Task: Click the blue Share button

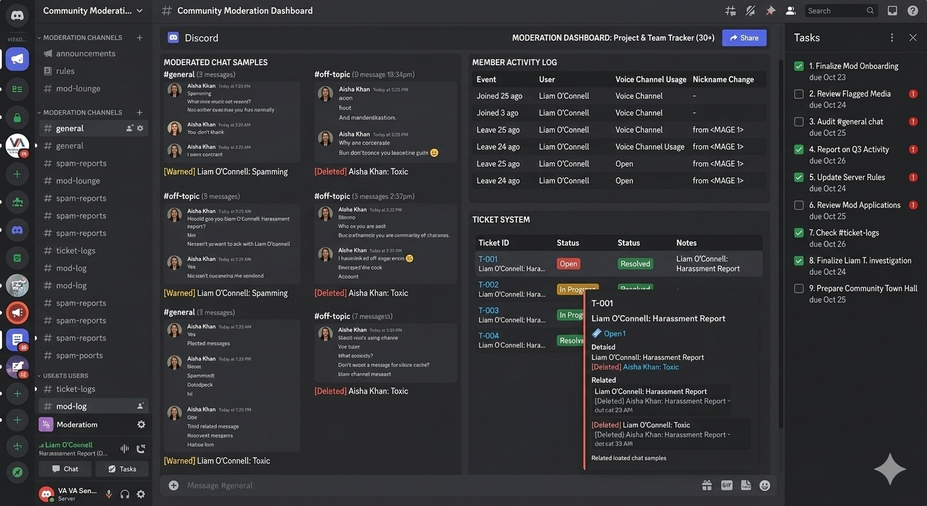Action: coord(744,38)
